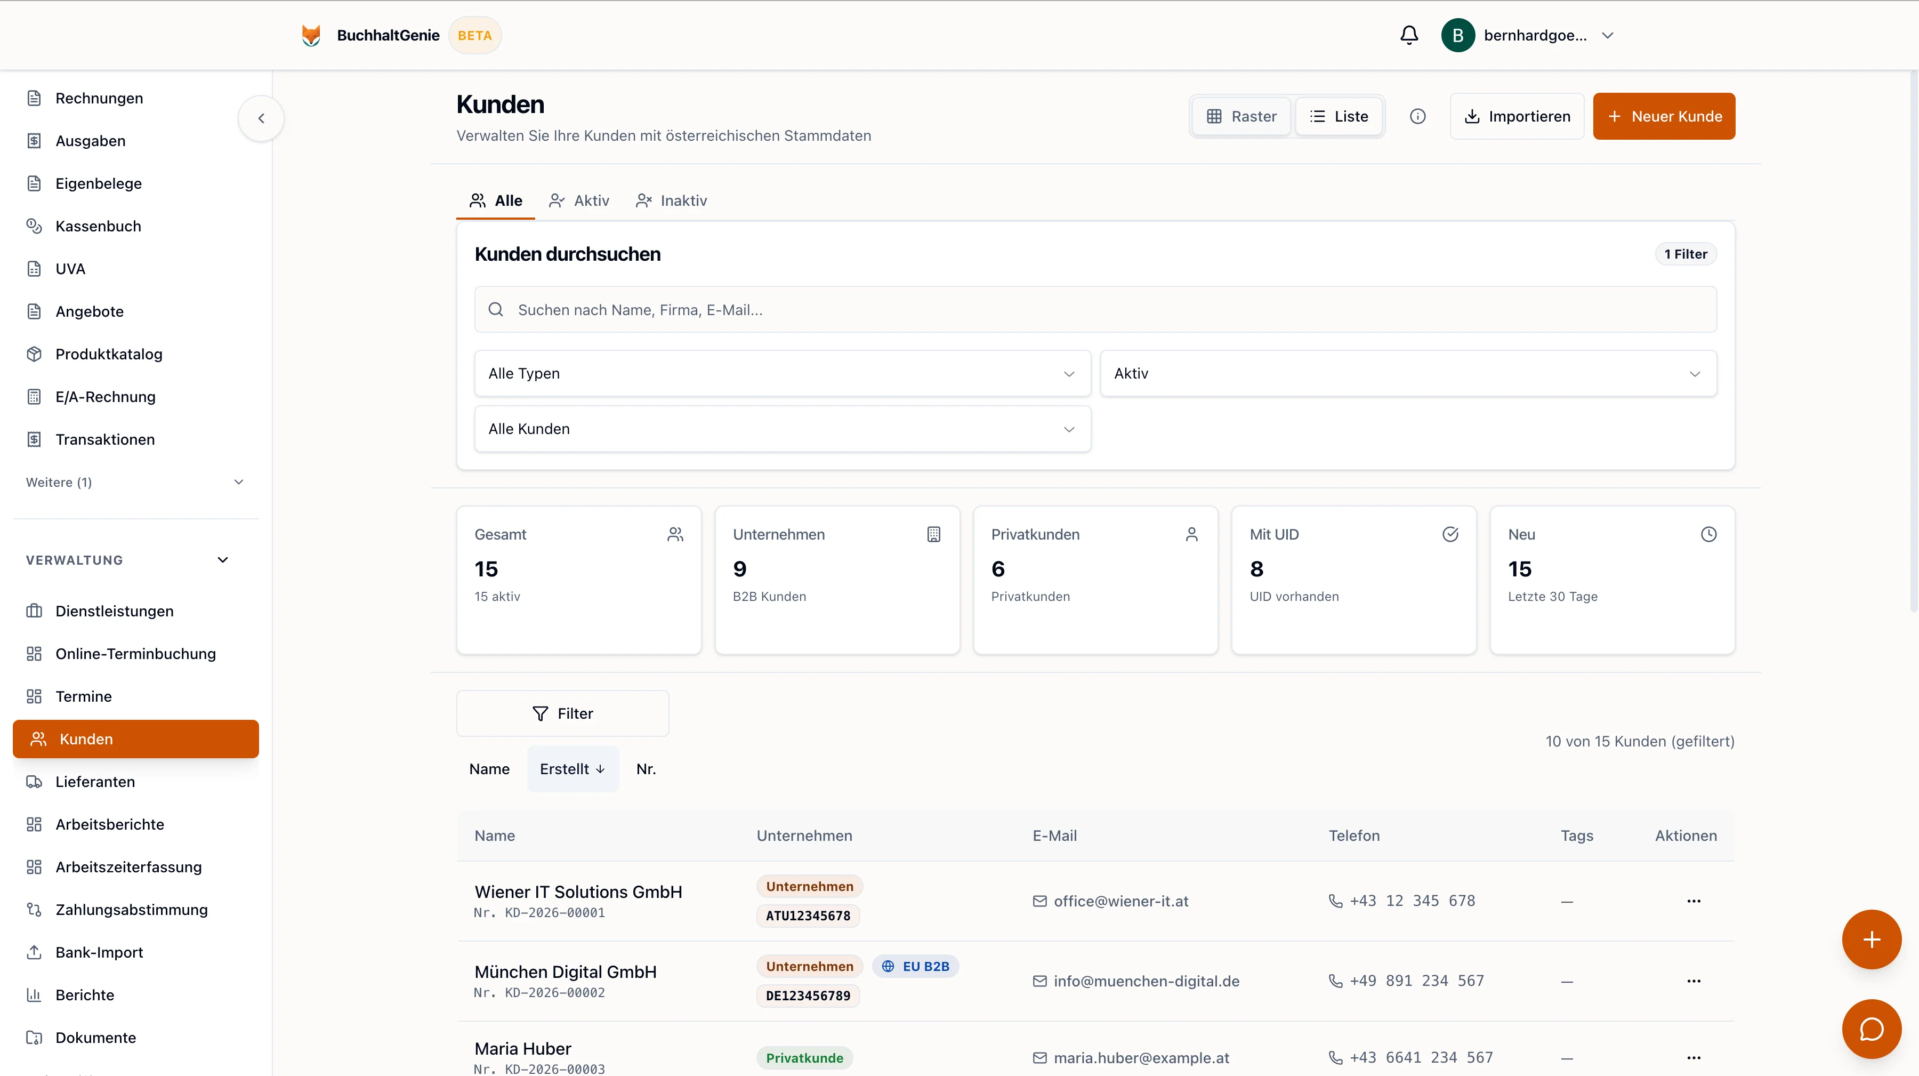Viewport: 1919px width, 1076px height.
Task: Toggle sort by Erstellt
Action: click(572, 769)
